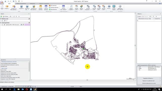This screenshot has height=91, width=162.
Task: Click Сохранить в базу данных icon
Action: click(x=34, y=7)
